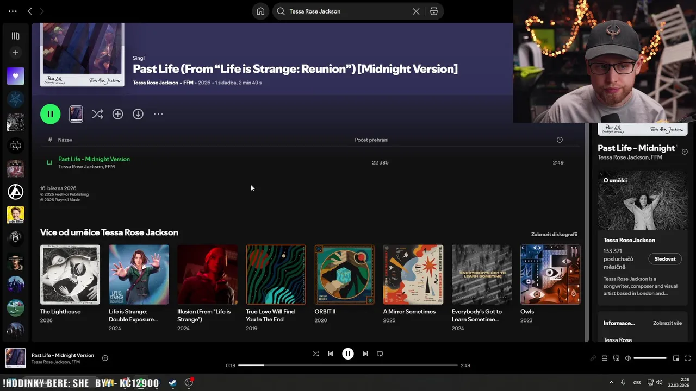This screenshot has width=696, height=391.
Task: Open the FFM artist link in header
Action: coord(188,83)
